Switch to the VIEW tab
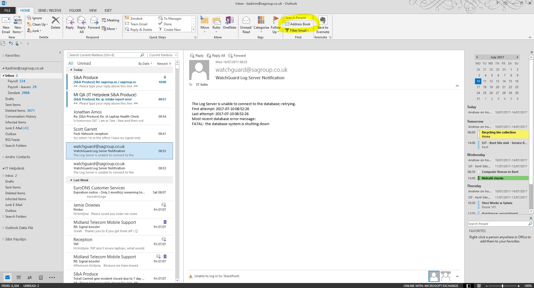The width and height of the screenshot is (534, 288). pyautogui.click(x=93, y=10)
